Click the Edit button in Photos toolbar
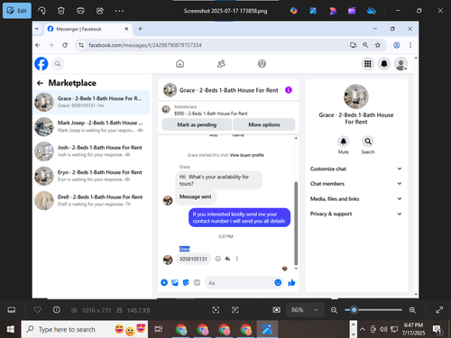Image resolution: width=451 pixels, height=338 pixels. point(17,11)
